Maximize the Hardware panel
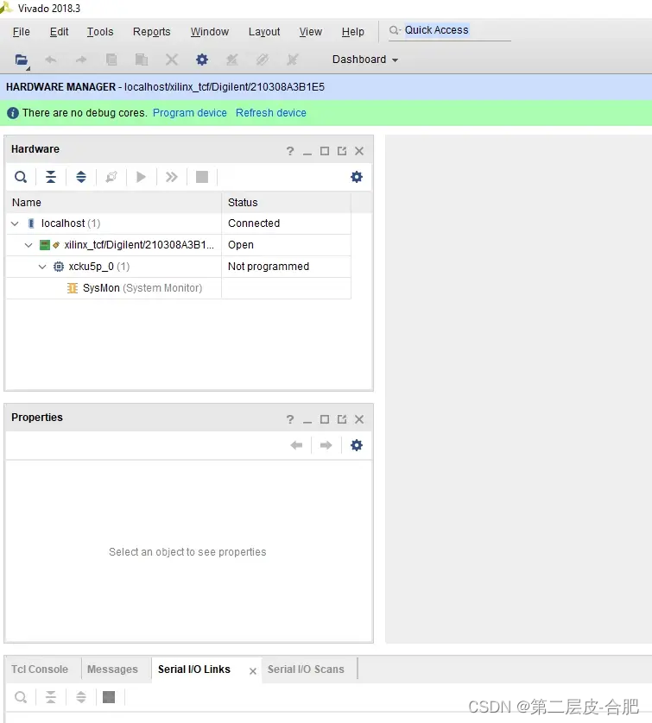The height and width of the screenshot is (723, 652). (325, 151)
